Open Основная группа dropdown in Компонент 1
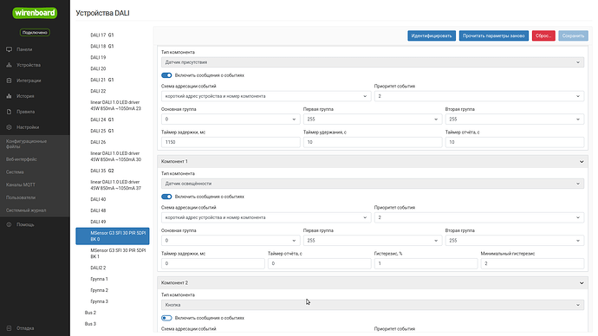Viewport: 598px width, 336px height. click(231, 241)
